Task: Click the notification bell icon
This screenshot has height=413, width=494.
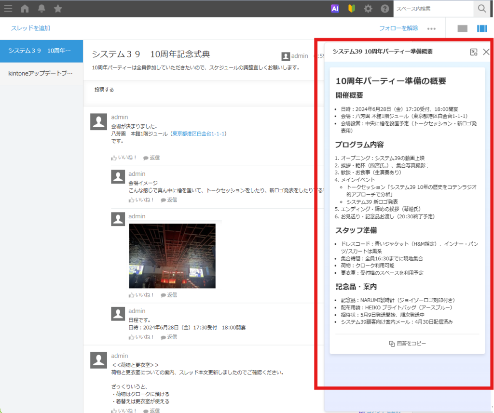Action: pyautogui.click(x=41, y=9)
